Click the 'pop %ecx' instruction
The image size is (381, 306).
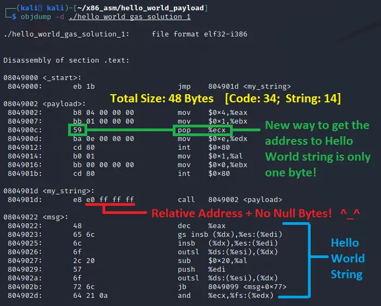coord(202,130)
